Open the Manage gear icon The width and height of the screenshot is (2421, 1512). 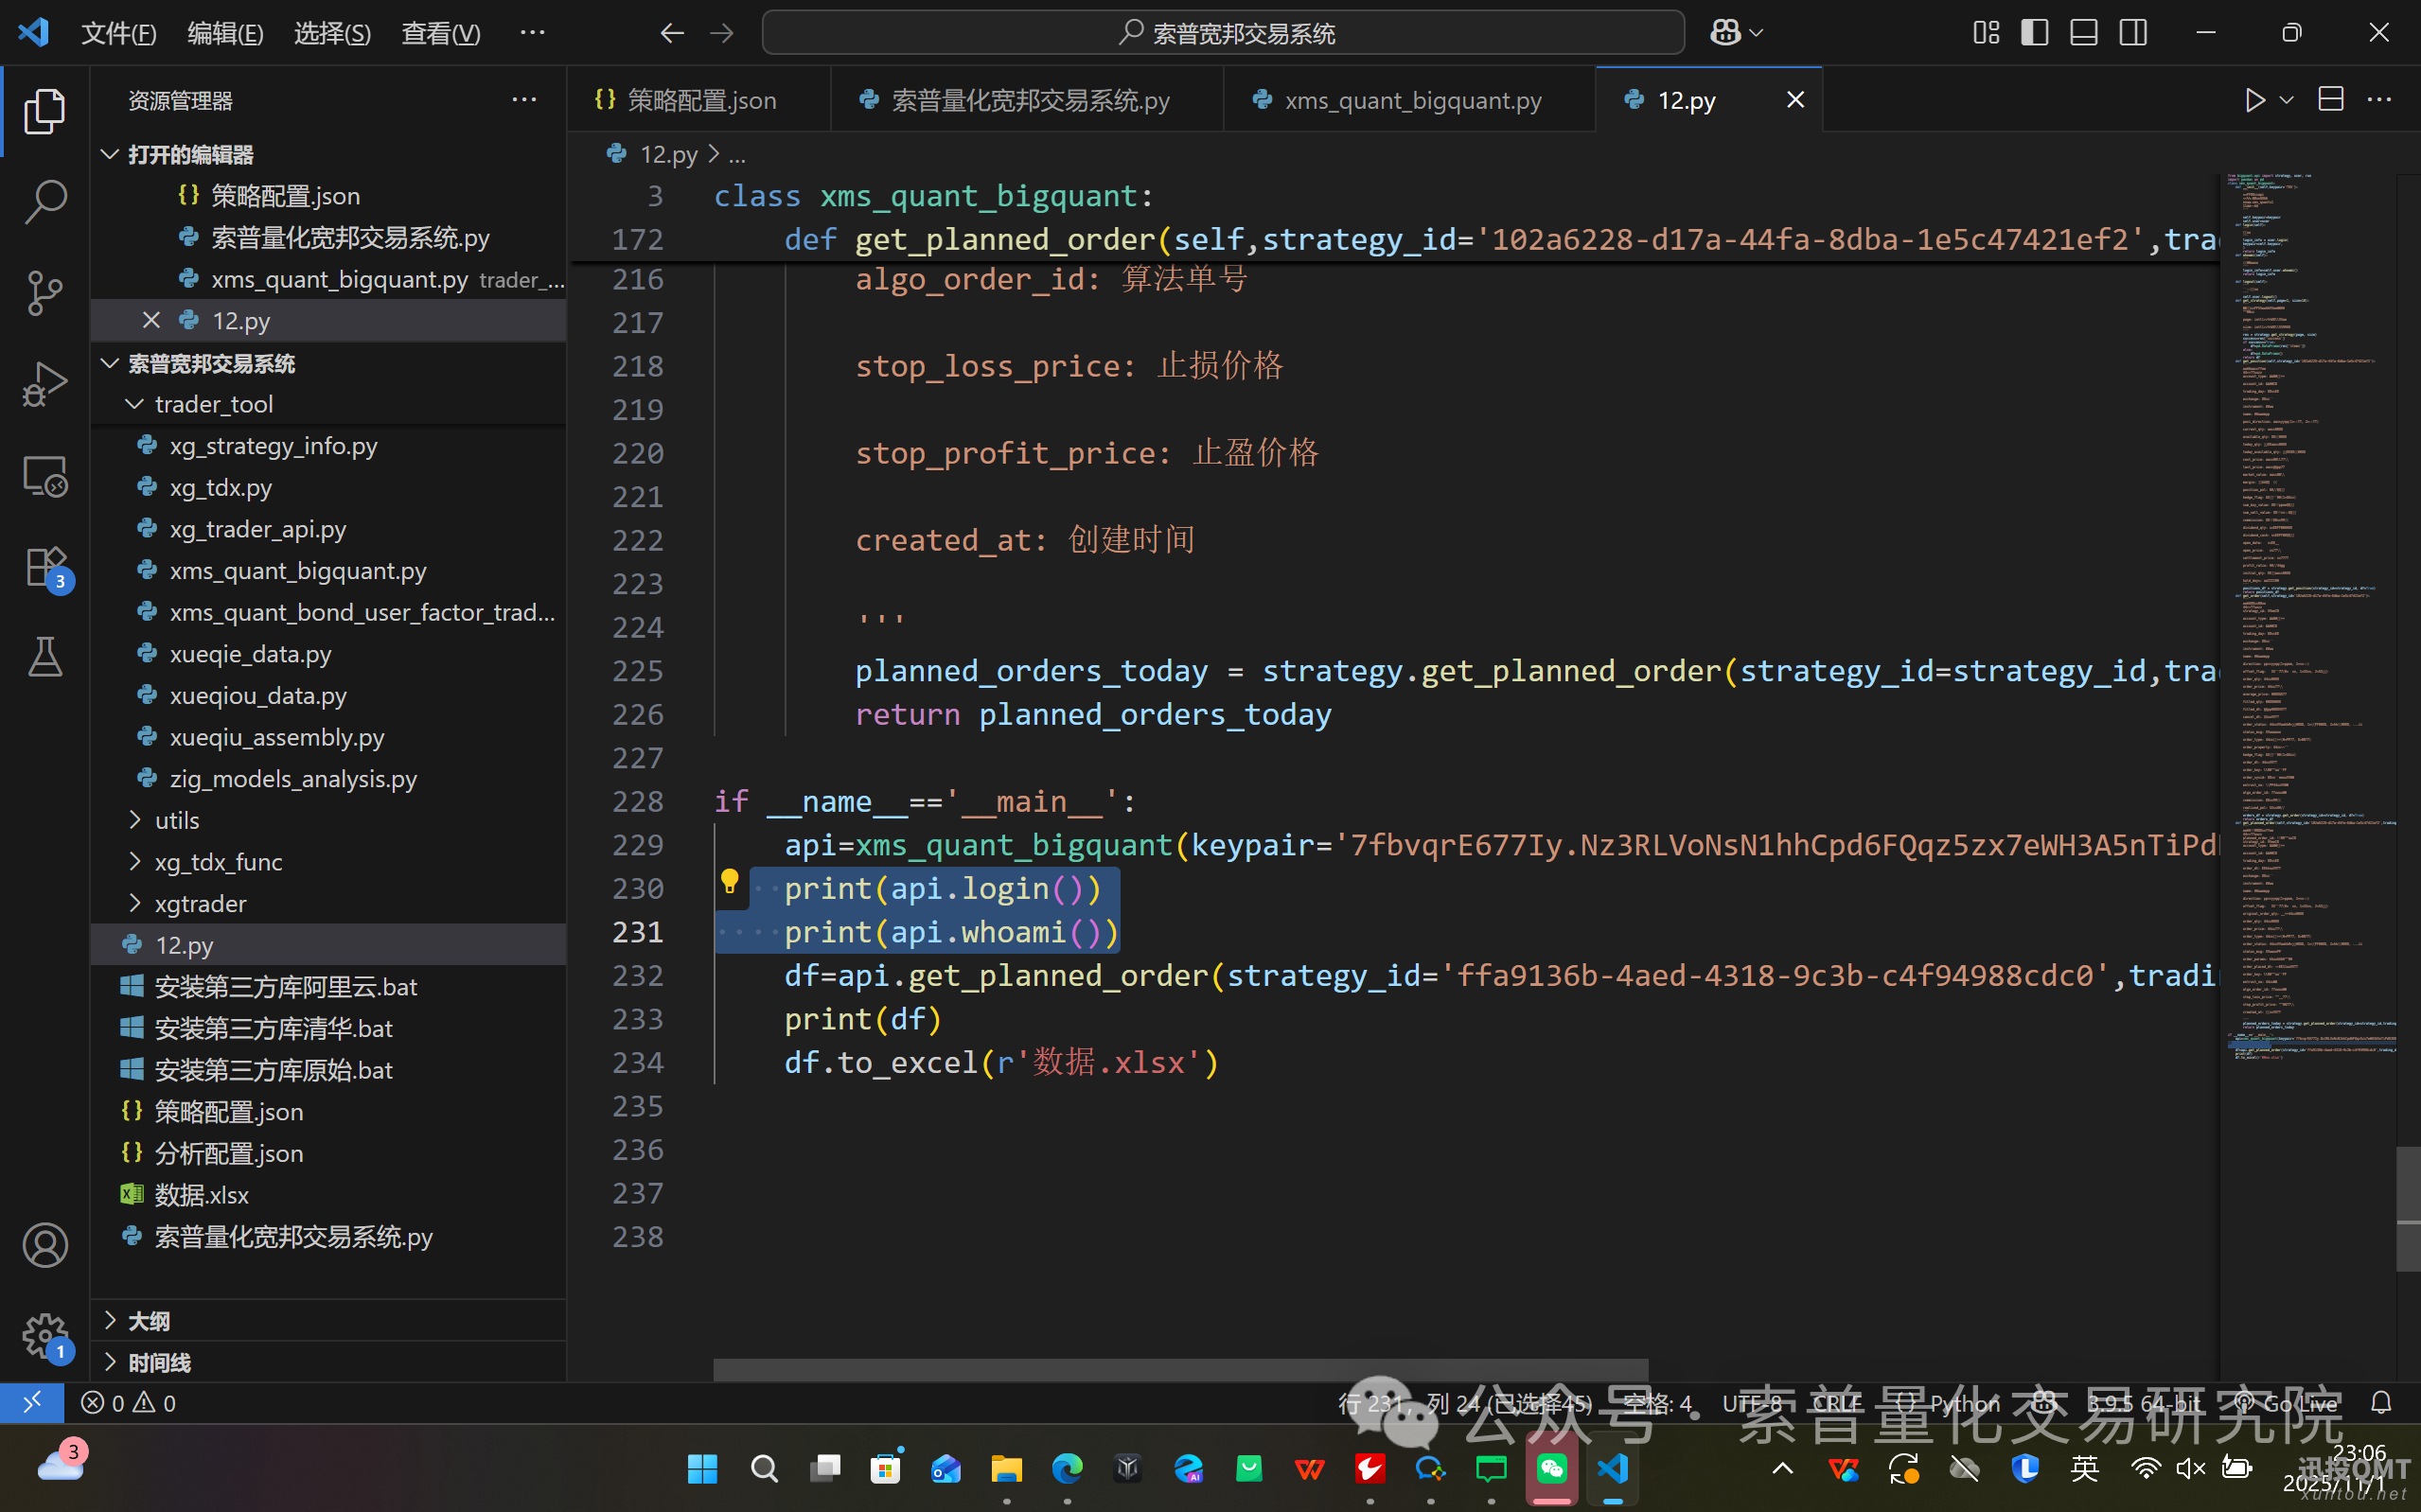(x=45, y=1334)
